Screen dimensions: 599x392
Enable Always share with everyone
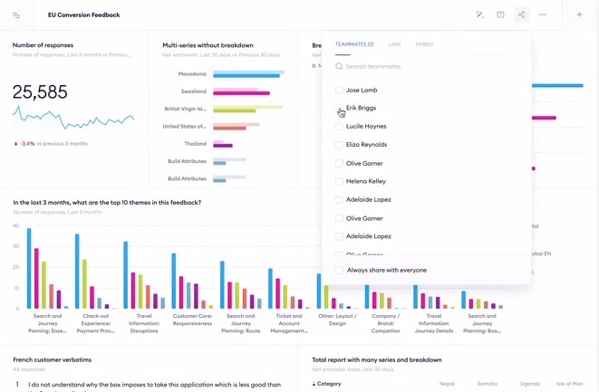pos(340,270)
